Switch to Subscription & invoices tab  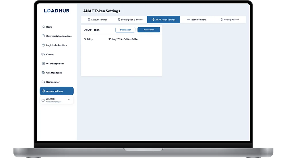131,19
